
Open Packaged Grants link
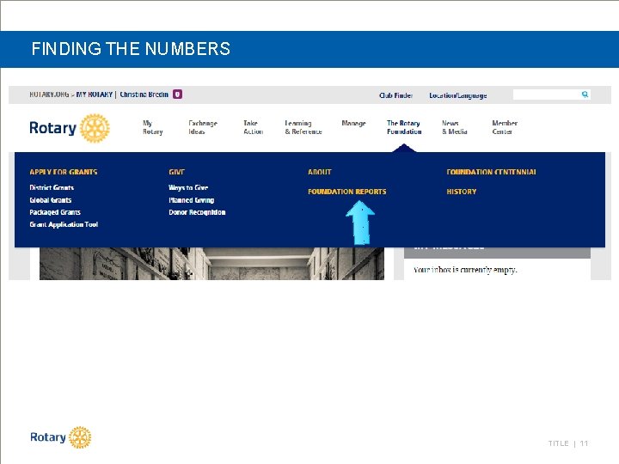(55, 212)
